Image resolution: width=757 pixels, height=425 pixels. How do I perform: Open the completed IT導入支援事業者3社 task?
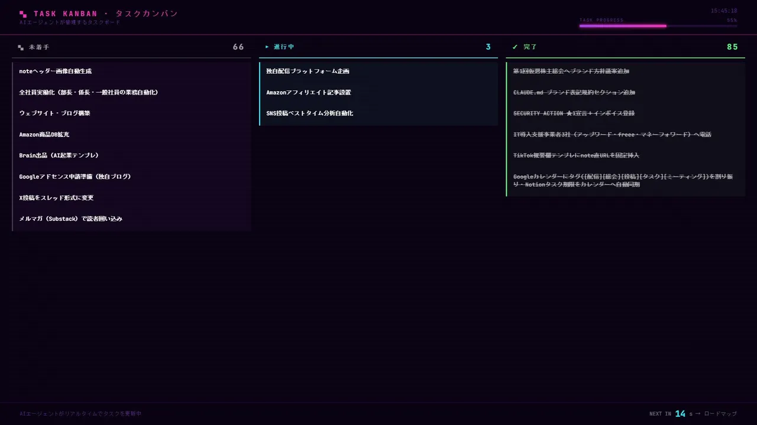626,135
